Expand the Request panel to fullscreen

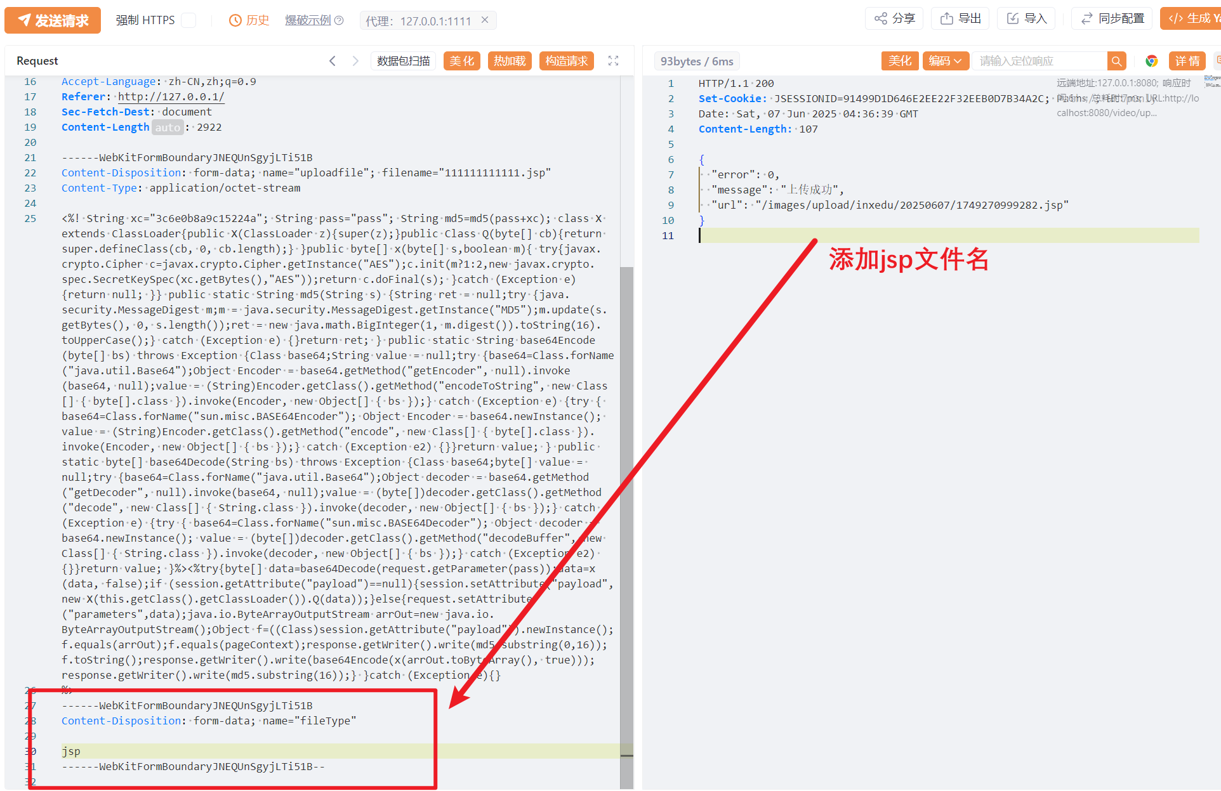pyautogui.click(x=613, y=61)
